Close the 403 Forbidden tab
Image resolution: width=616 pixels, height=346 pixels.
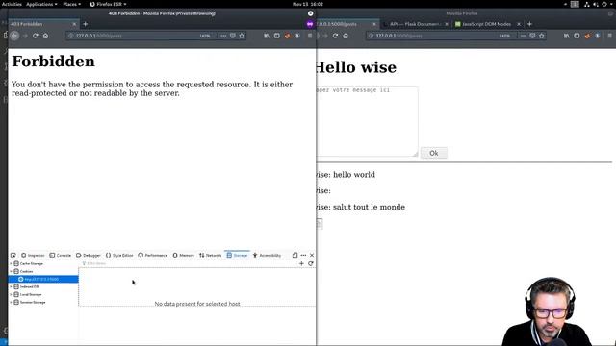pyautogui.click(x=74, y=24)
